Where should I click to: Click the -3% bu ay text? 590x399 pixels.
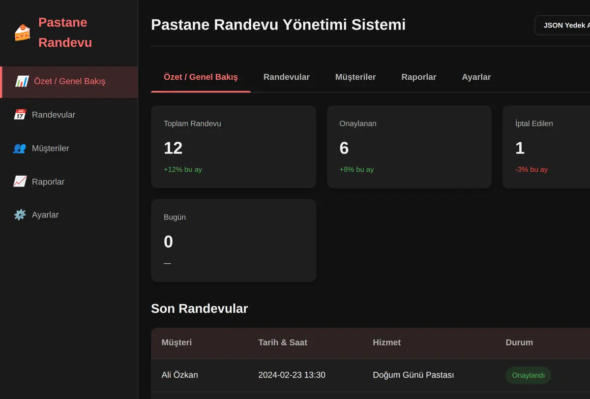click(531, 169)
